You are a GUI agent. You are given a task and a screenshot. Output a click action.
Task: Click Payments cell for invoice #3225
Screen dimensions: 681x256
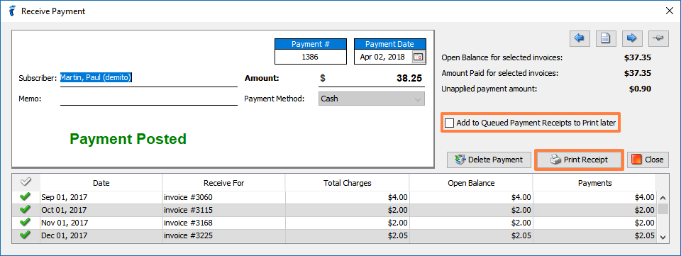pyautogui.click(x=594, y=235)
